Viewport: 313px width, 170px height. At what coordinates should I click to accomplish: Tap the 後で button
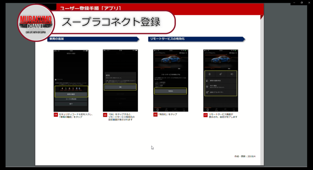click(71, 104)
